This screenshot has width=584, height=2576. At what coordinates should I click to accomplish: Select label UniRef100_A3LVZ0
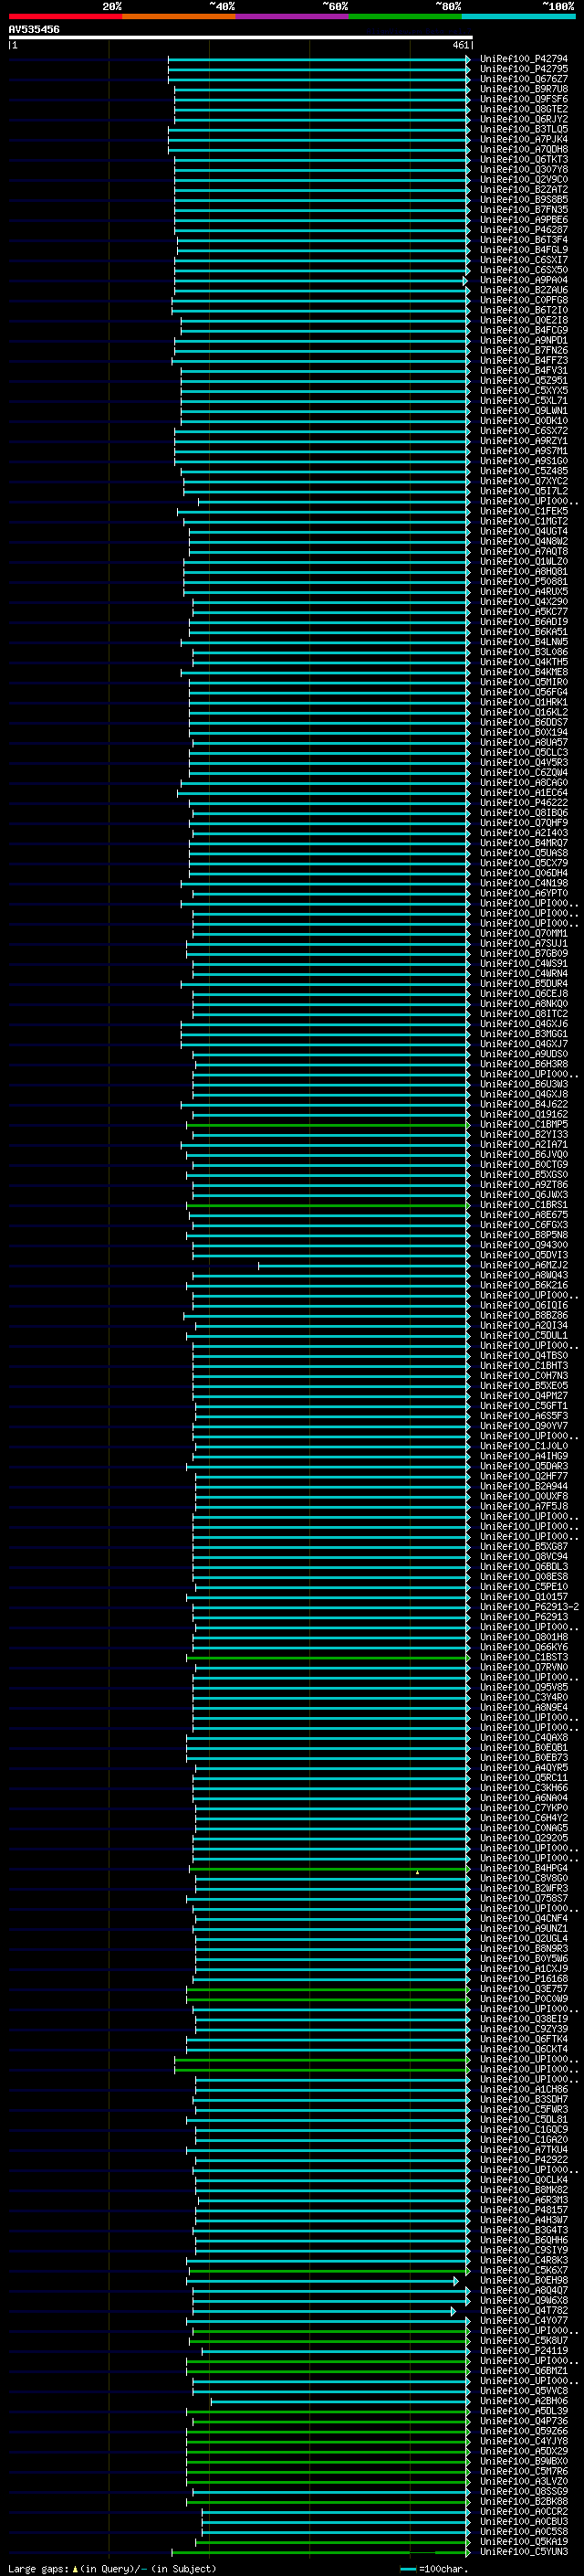(x=524, y=2480)
